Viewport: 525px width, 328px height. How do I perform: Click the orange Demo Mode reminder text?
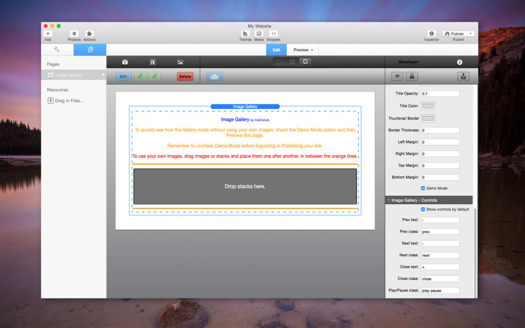pyautogui.click(x=245, y=146)
